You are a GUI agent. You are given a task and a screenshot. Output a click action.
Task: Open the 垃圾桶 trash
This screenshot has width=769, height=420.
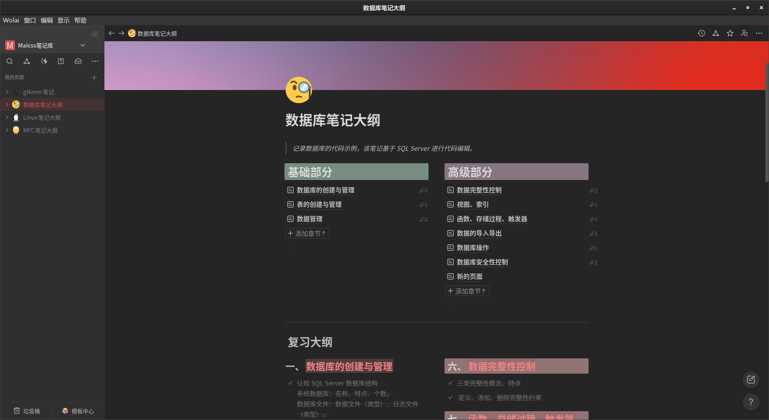click(27, 411)
